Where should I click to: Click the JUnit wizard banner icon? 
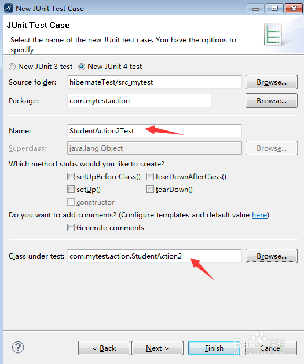point(273,34)
